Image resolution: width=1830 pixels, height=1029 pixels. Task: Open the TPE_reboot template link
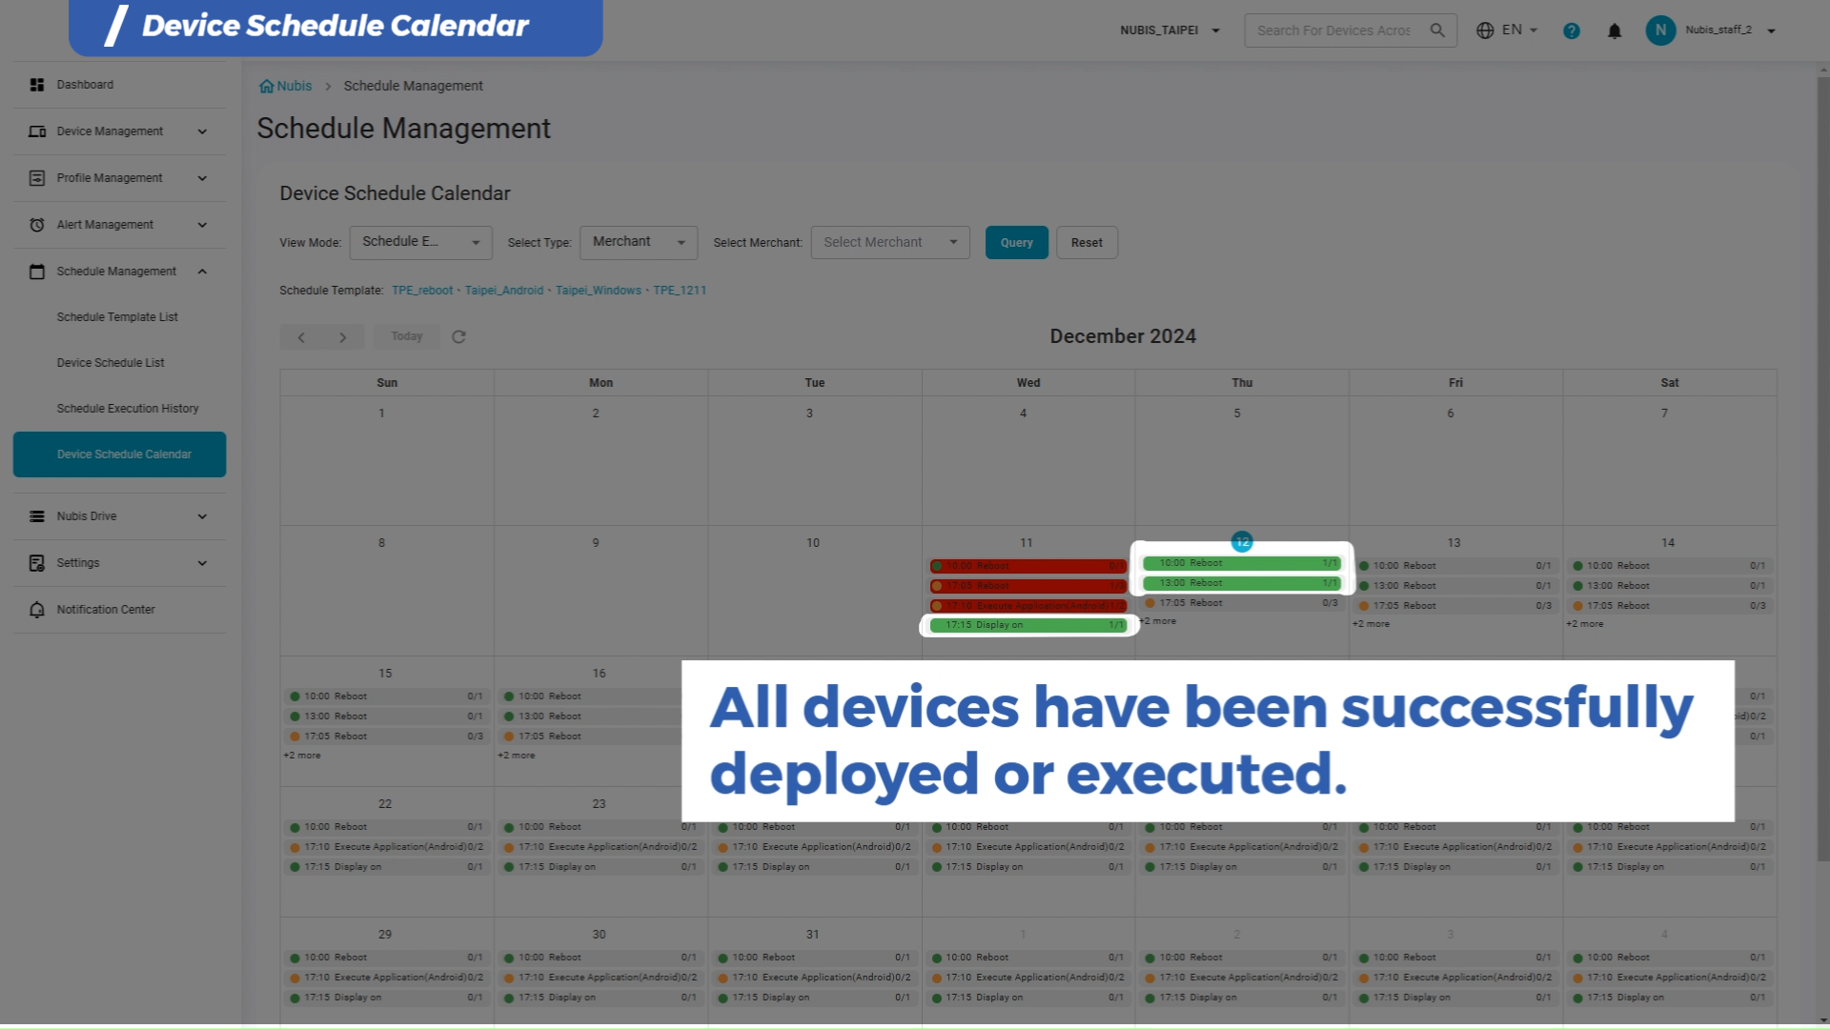click(422, 291)
